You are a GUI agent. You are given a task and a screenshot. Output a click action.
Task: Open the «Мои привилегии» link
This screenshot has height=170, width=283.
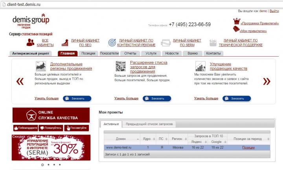coord(253,31)
